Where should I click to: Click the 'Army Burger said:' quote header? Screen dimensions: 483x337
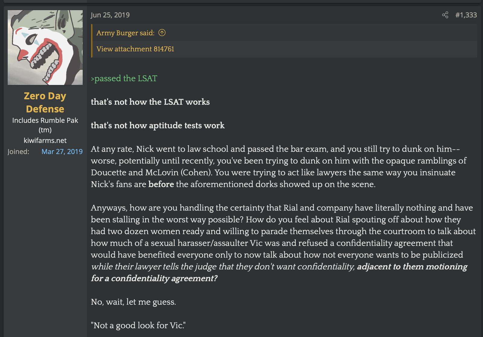point(125,33)
